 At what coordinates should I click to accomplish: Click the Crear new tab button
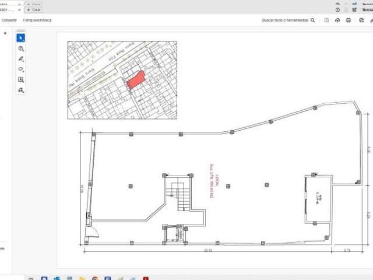click(x=35, y=10)
